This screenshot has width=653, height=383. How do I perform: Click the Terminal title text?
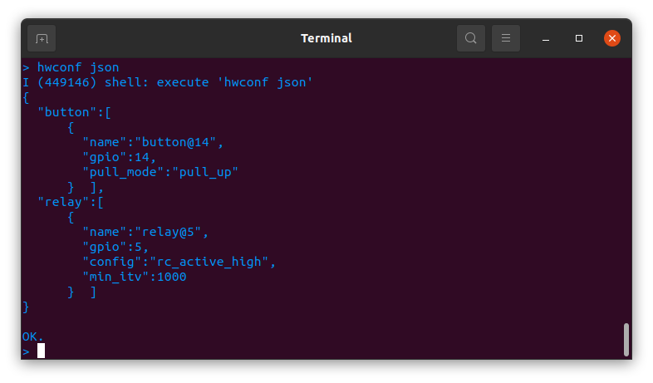coord(326,38)
